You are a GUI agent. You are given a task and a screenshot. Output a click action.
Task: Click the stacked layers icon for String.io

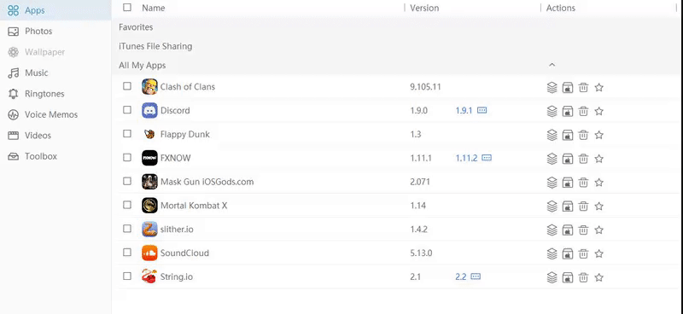[552, 277]
